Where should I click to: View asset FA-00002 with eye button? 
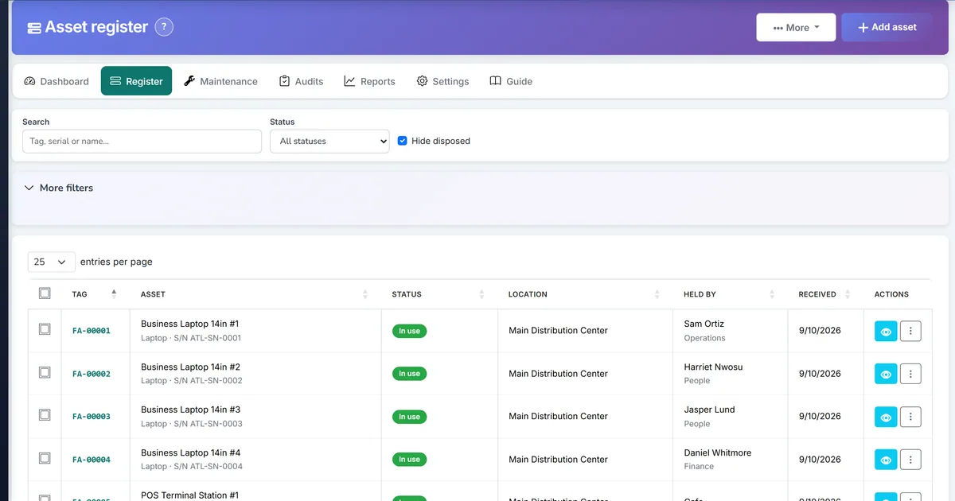tap(886, 374)
